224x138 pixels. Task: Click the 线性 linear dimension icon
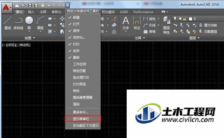point(146,18)
